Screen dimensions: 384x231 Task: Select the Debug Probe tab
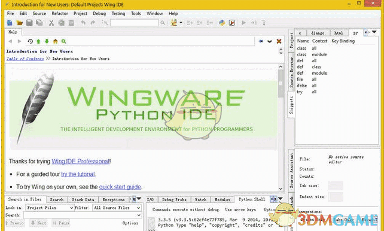[175, 200]
